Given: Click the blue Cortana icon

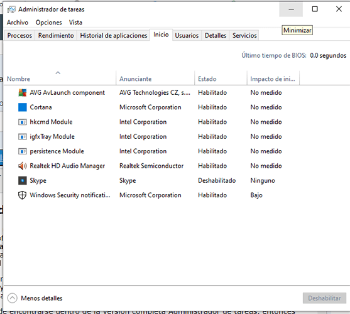Looking at the screenshot, I should coord(23,107).
